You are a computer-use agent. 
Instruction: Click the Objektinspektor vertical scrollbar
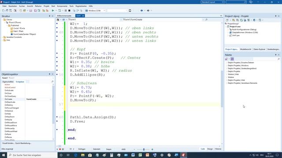point(53,105)
